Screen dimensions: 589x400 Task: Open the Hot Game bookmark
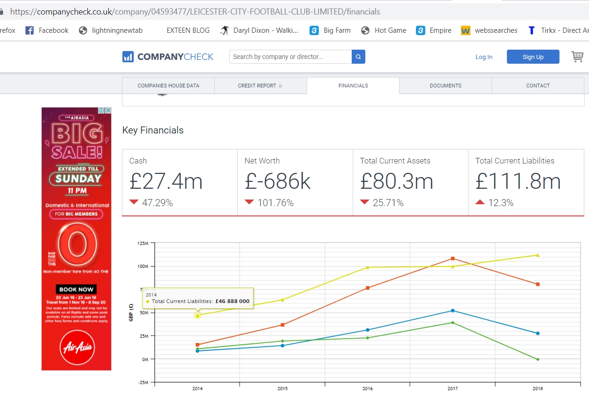pyautogui.click(x=384, y=30)
